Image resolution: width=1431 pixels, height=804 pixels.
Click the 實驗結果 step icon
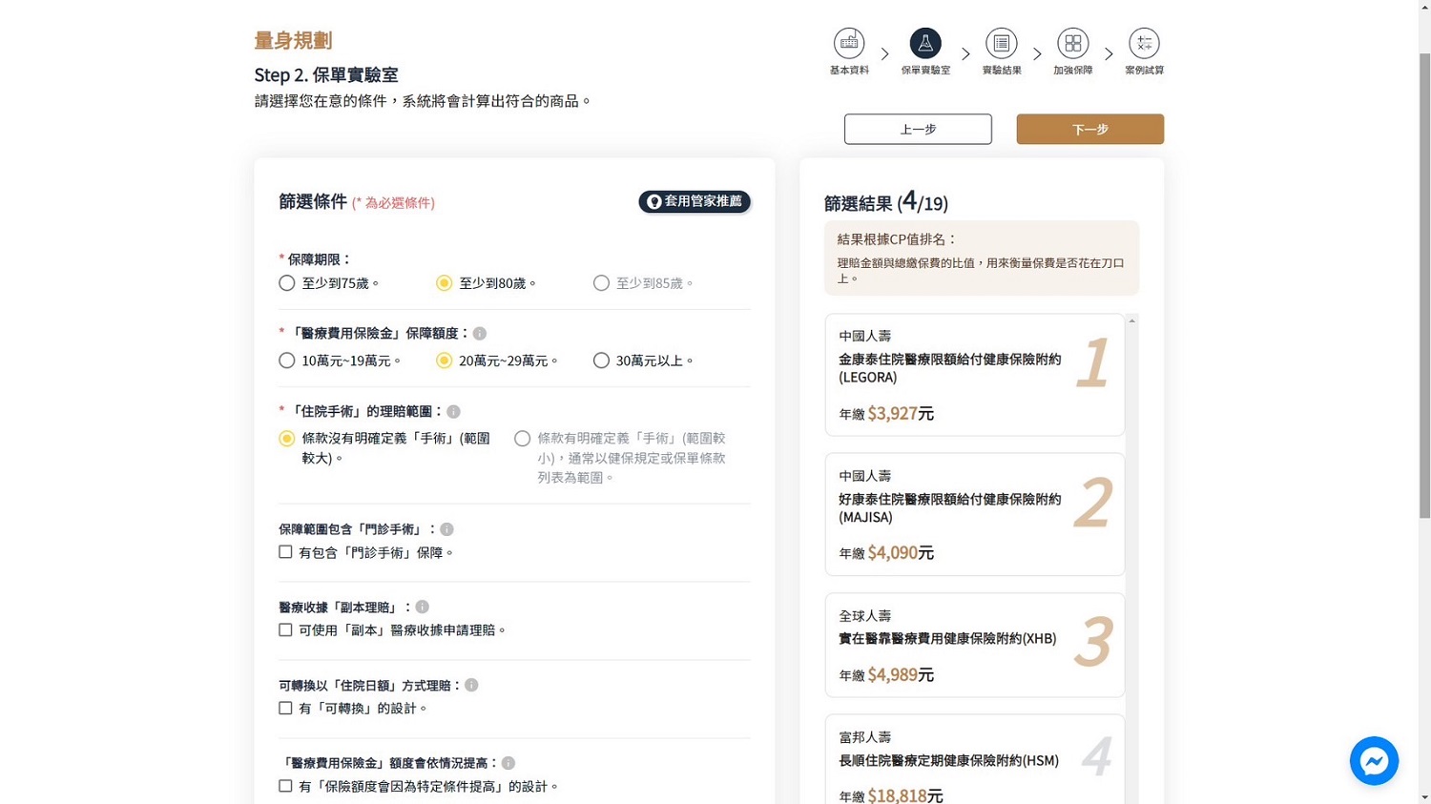[x=1001, y=44]
